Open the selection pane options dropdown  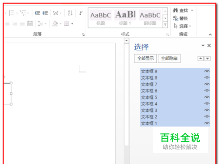click(x=203, y=45)
